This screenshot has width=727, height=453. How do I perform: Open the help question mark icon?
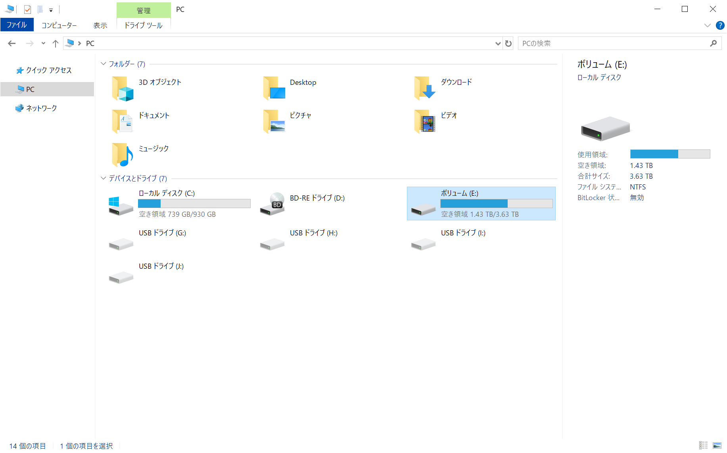coord(720,25)
